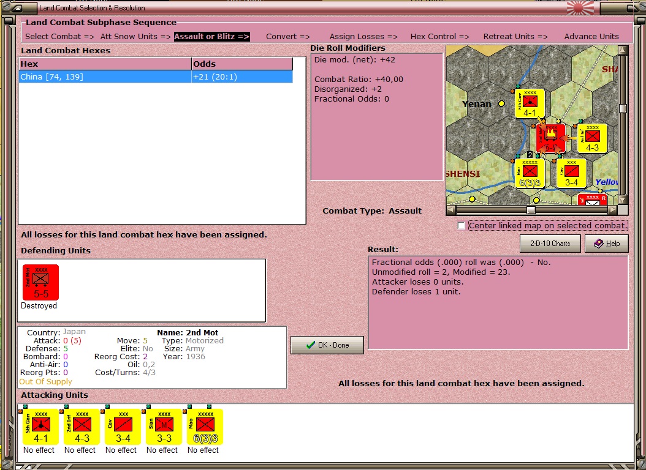Click the Assign Losses => subphase step
The width and height of the screenshot is (646, 470).
tap(363, 36)
